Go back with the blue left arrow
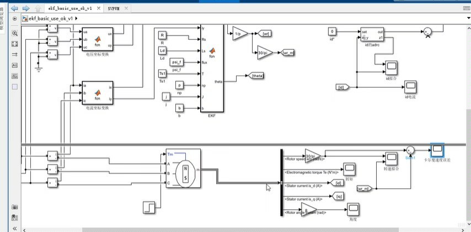This screenshot has width=471, height=232. (14, 8)
